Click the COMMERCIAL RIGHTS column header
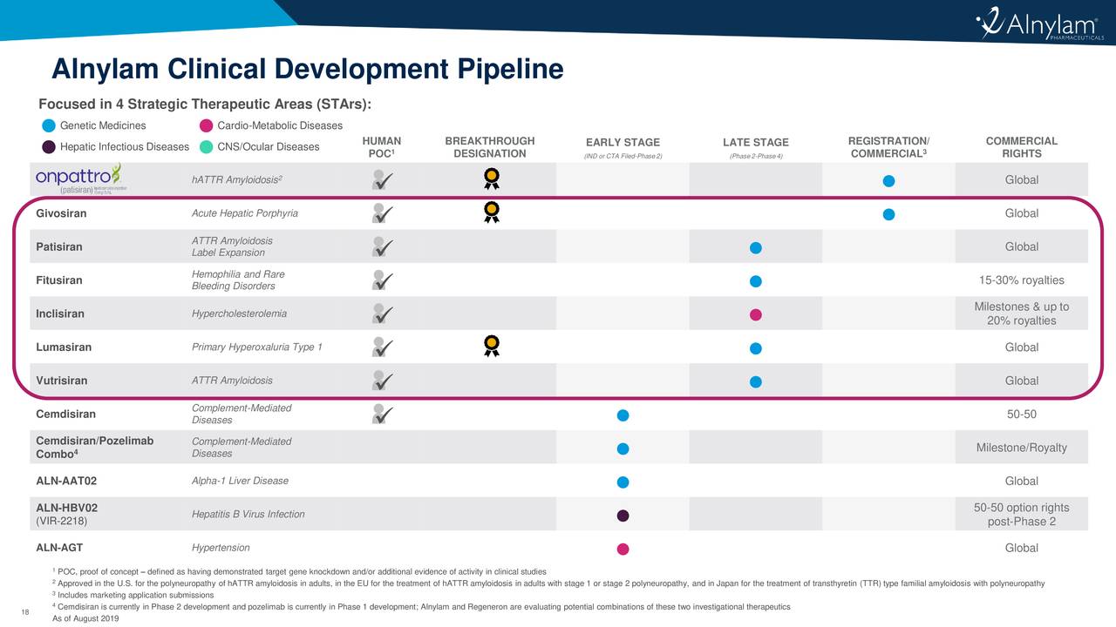The height and width of the screenshot is (627, 1116). click(x=1021, y=147)
